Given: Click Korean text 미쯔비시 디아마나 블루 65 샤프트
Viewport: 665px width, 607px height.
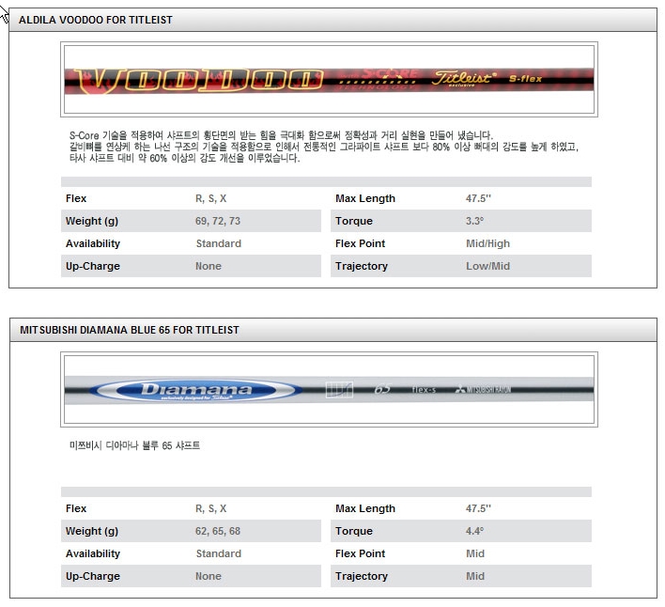Looking at the screenshot, I should pyautogui.click(x=134, y=445).
